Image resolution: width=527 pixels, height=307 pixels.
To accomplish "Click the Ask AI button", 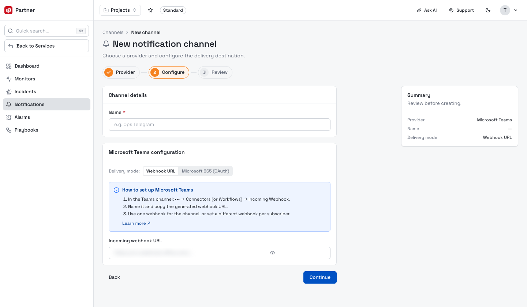I will 427,10.
